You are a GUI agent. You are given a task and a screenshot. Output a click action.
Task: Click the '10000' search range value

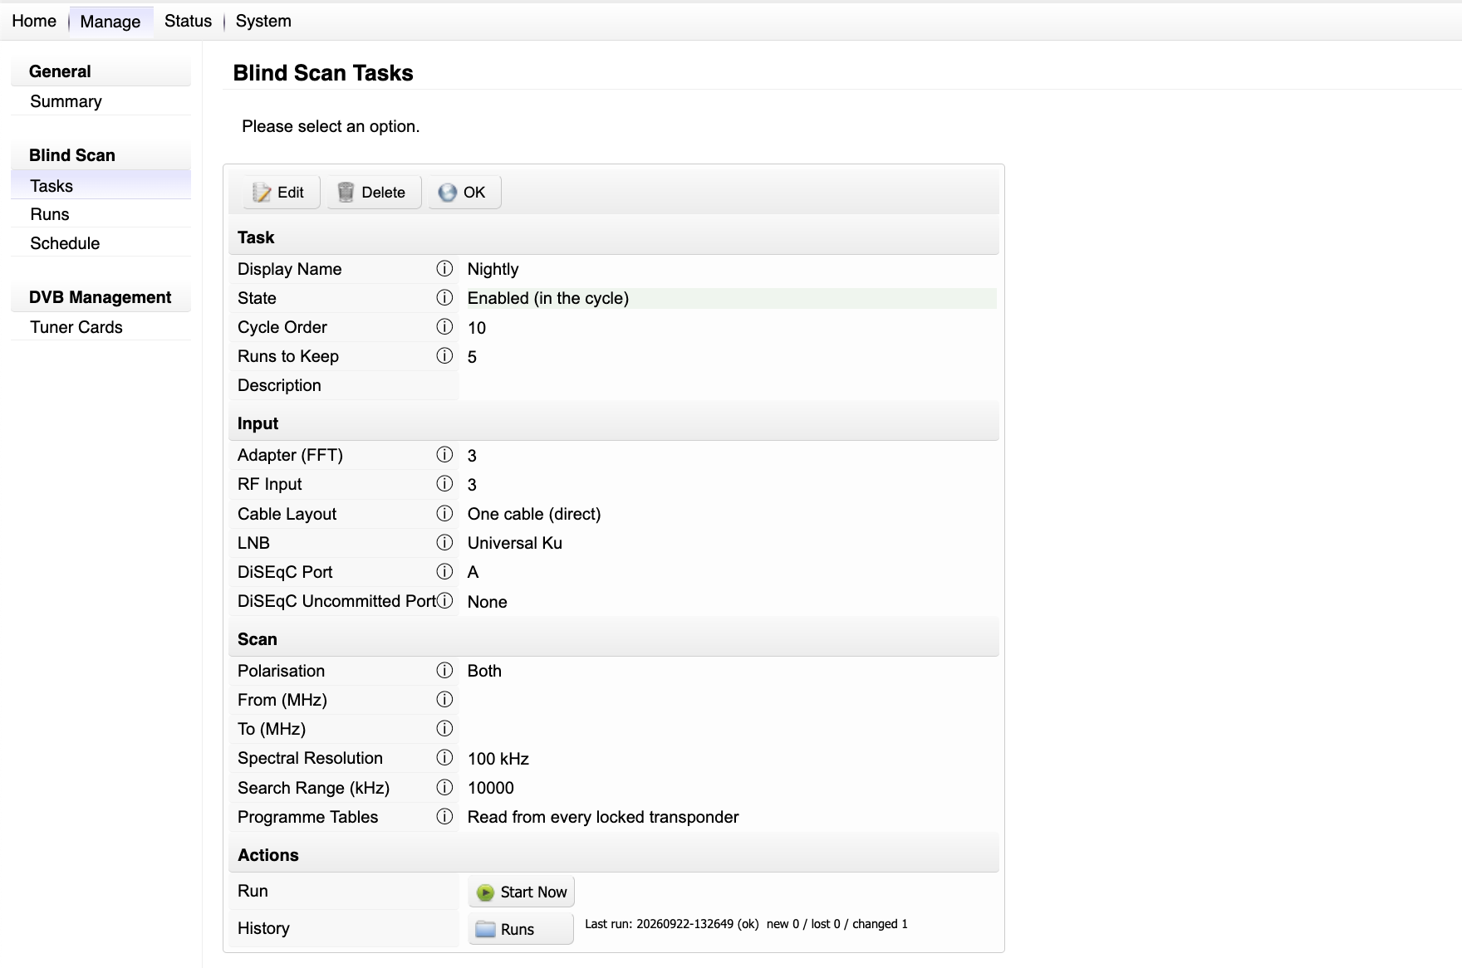(x=491, y=788)
